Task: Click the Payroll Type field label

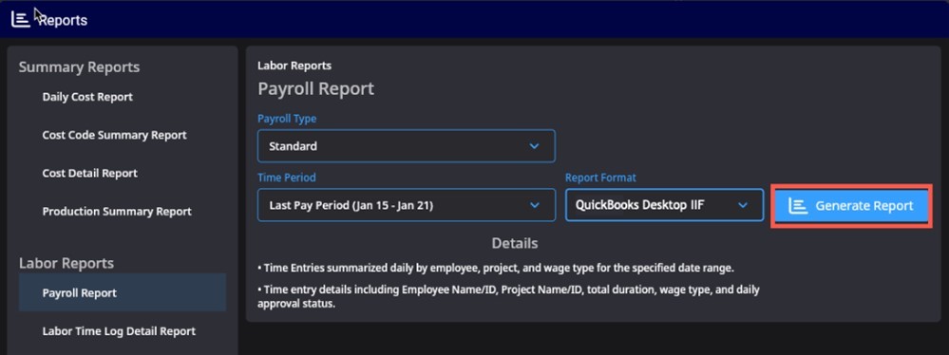Action: 287,119
